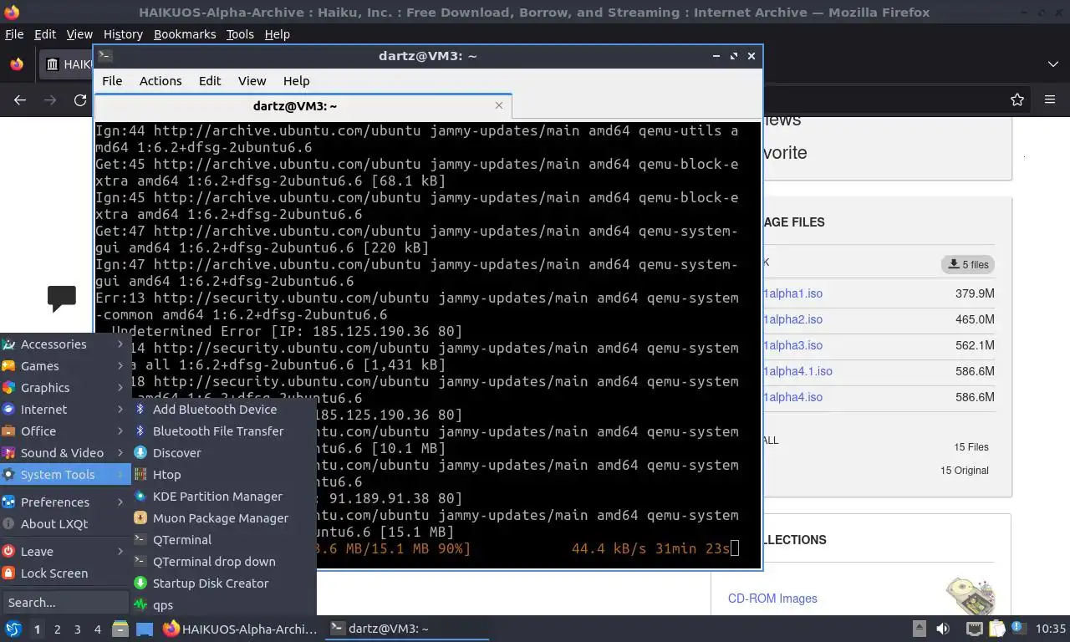Click the 5 files download button
Image resolution: width=1070 pixels, height=642 pixels.
pyautogui.click(x=968, y=264)
